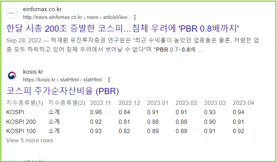Click KOSPI 100 value 0.82 for 2022.12

pyautogui.click(x=124, y=131)
